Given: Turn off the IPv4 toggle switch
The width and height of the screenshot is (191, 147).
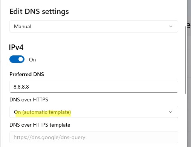Looking at the screenshot, I should (x=17, y=59).
